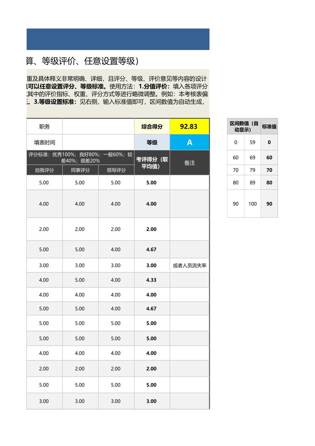The width and height of the screenshot is (315, 446).
Task: Click the blank cell beside 填表时间
Action: click(x=98, y=142)
